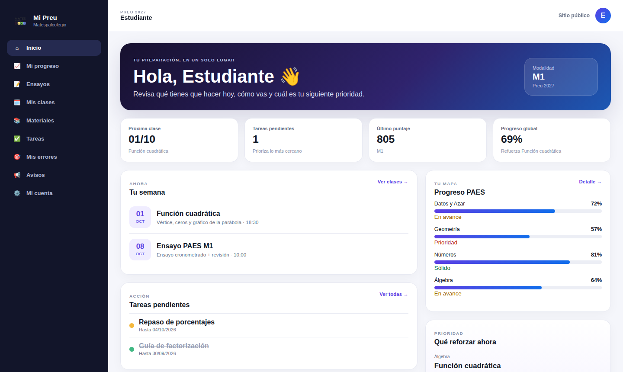Screen dimensions: 623x372
Task: Open the Próxima clase 01/10 card
Action: coord(179,140)
